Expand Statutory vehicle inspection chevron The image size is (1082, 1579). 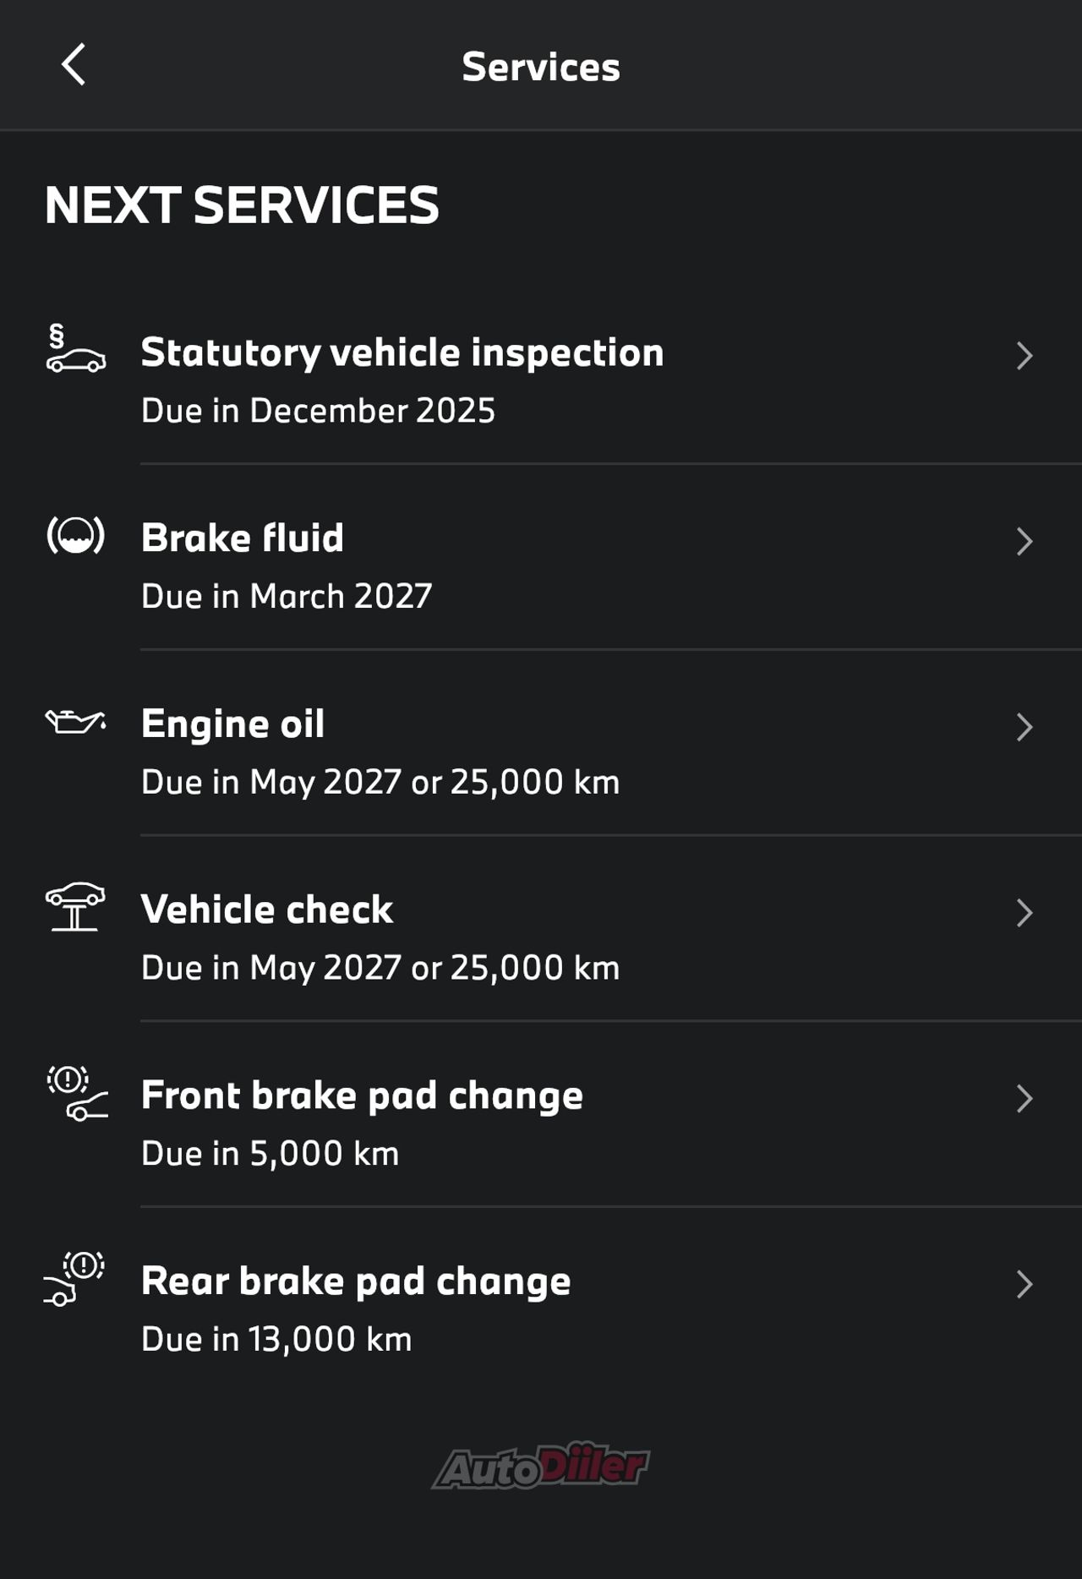click(x=1024, y=356)
